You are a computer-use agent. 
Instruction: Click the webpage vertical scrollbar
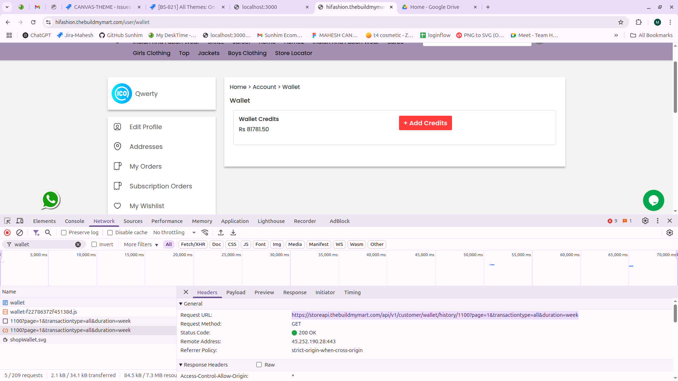tap(675, 87)
